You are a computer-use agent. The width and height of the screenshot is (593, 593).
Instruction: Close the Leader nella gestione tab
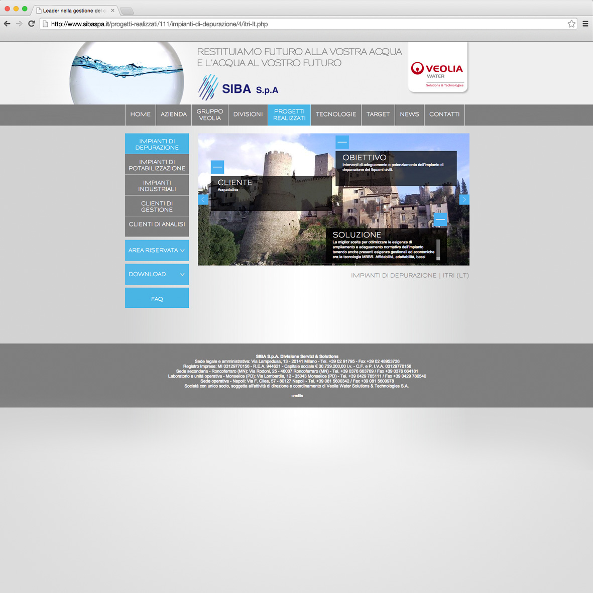(112, 11)
